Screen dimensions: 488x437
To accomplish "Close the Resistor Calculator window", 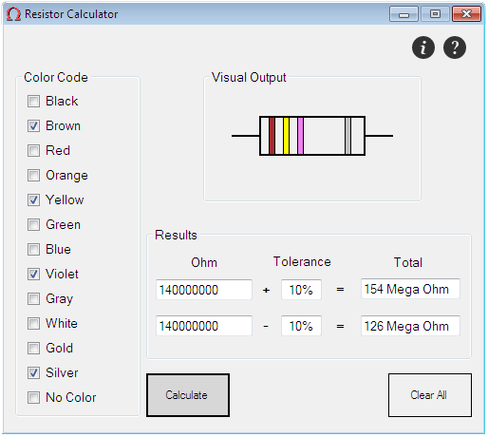I will [467, 14].
